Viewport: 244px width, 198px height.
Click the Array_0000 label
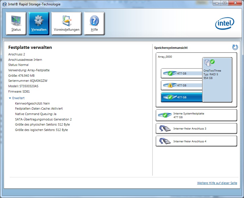click(x=165, y=57)
